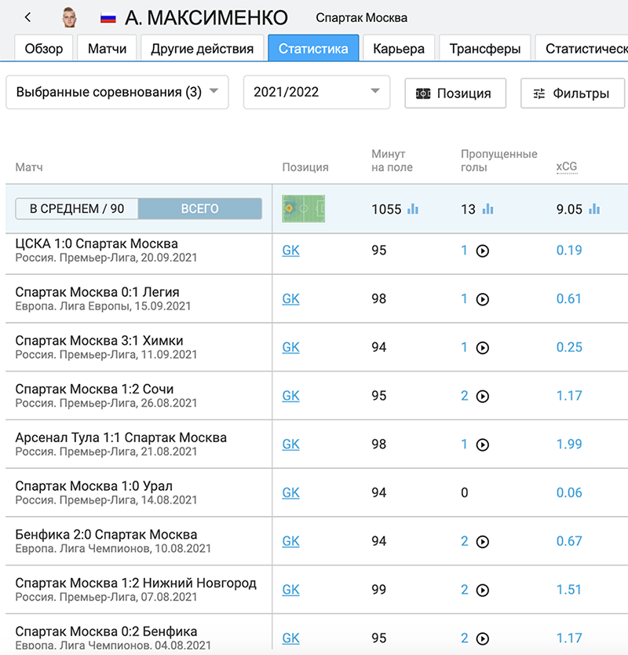Play conceded goals video for Нижний Новгород match
Viewport: 628px width, 655px height.
[483, 590]
